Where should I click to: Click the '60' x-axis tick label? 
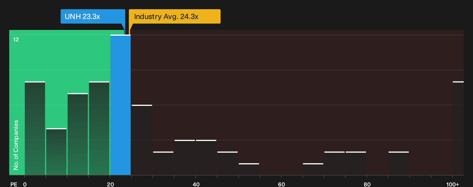click(x=281, y=184)
